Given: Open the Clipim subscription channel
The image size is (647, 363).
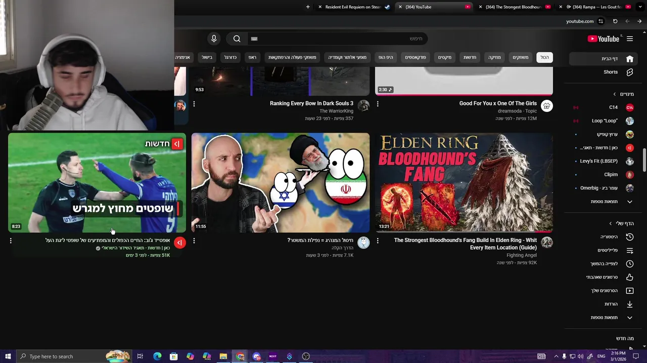Looking at the screenshot, I should click(x=604, y=175).
